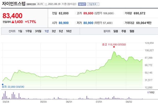Click the 코스닥 market label
Image resolution: width=158 pixels, height=104 pixels.
[x=40, y=4]
